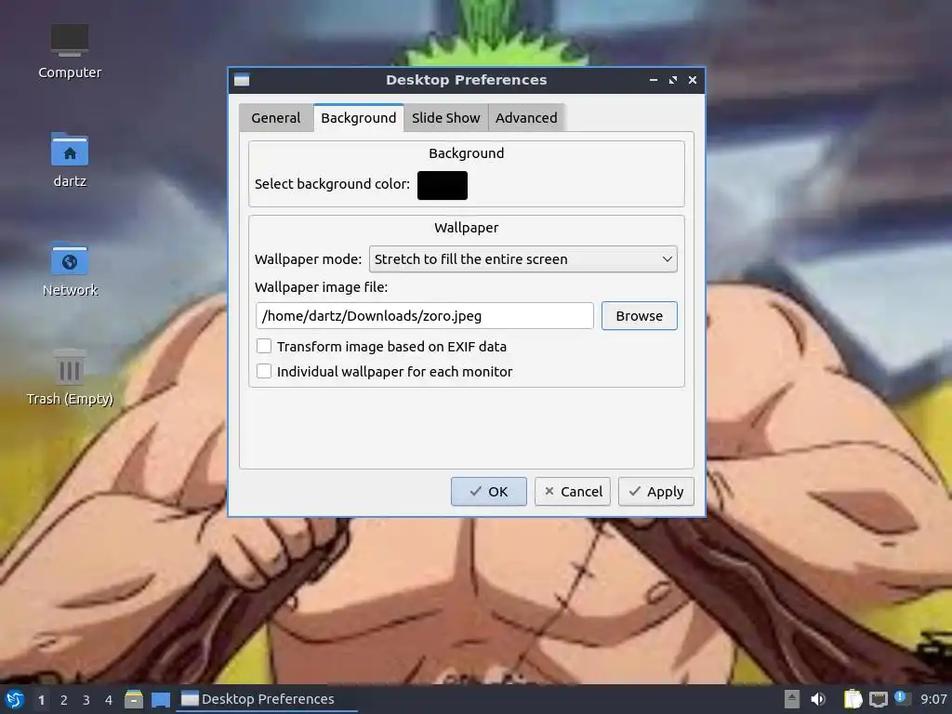This screenshot has width=952, height=714.
Task: Click the wallpaper image file path field
Action: pos(424,316)
